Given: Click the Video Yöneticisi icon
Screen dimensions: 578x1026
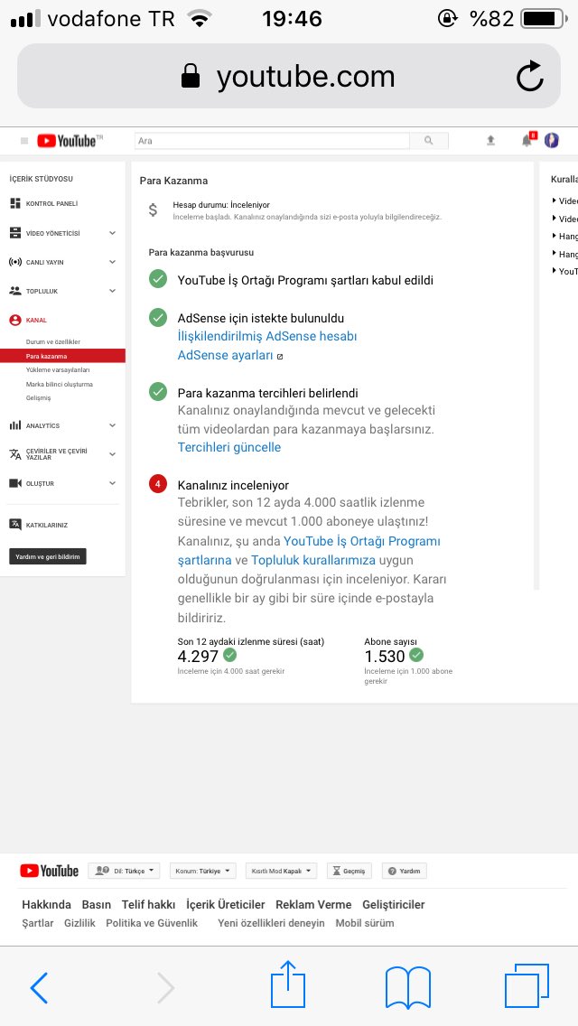Looking at the screenshot, I should point(15,233).
